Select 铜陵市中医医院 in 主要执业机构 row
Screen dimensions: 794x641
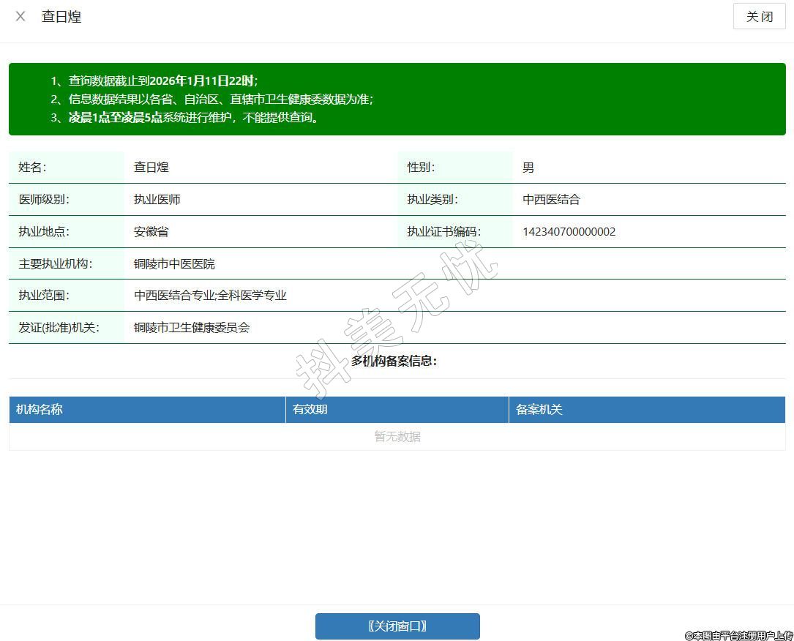tap(174, 264)
